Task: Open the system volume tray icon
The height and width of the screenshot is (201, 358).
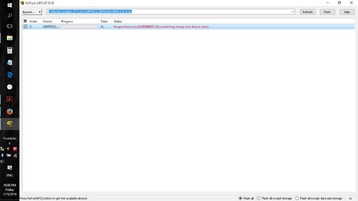Action: (2, 161)
